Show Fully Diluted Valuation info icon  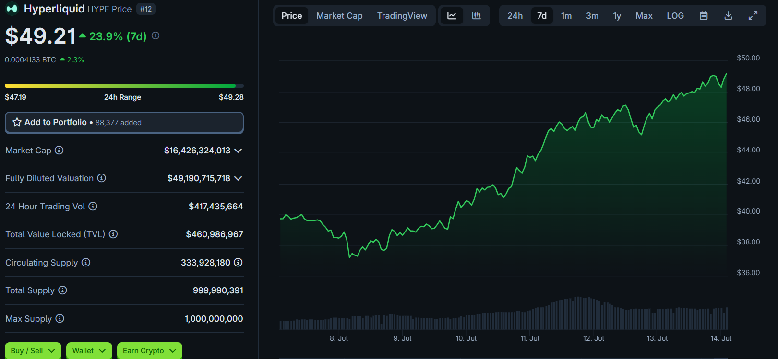coord(101,178)
